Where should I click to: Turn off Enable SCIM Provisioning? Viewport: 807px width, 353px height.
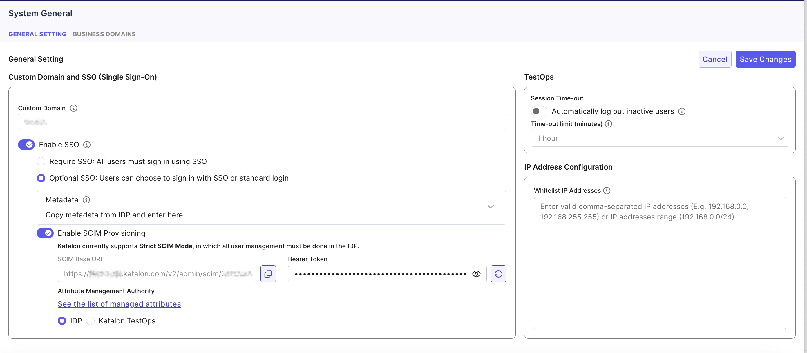tap(45, 233)
